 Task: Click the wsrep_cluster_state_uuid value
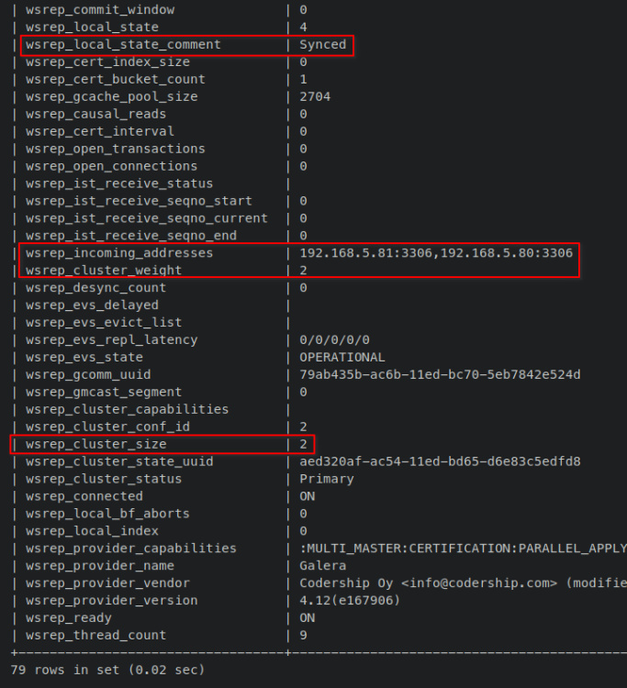click(440, 461)
